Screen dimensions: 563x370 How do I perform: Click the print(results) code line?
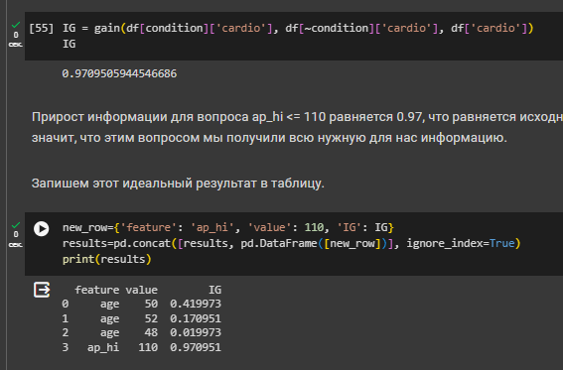point(107,259)
